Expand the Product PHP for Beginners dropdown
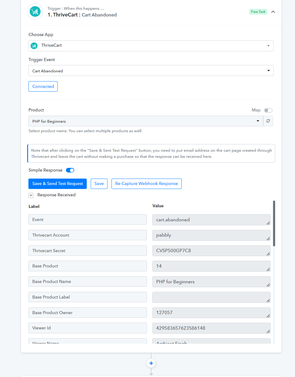 coord(146,121)
